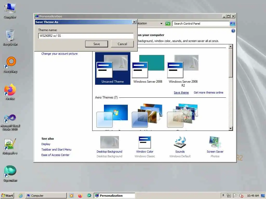Click the muted volume tray icon
Image resolution: width=266 pixels, height=199 pixels.
pyautogui.click(x=241, y=196)
